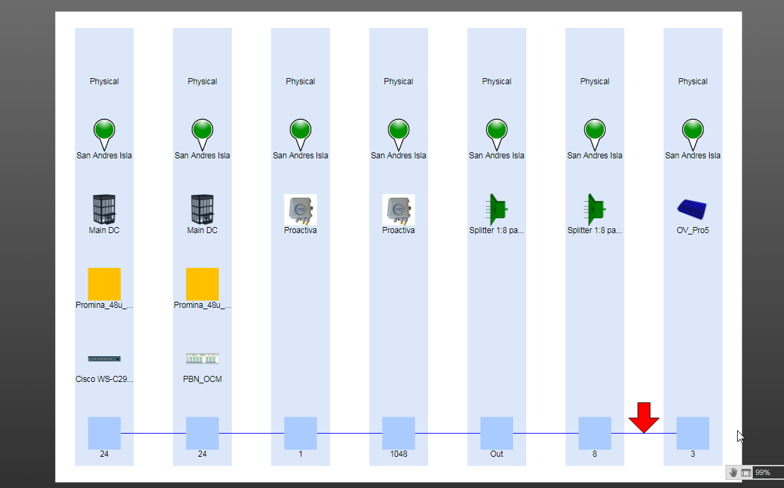This screenshot has width=784, height=488.
Task: Click the green splitter above the Out port
Action: tap(497, 209)
